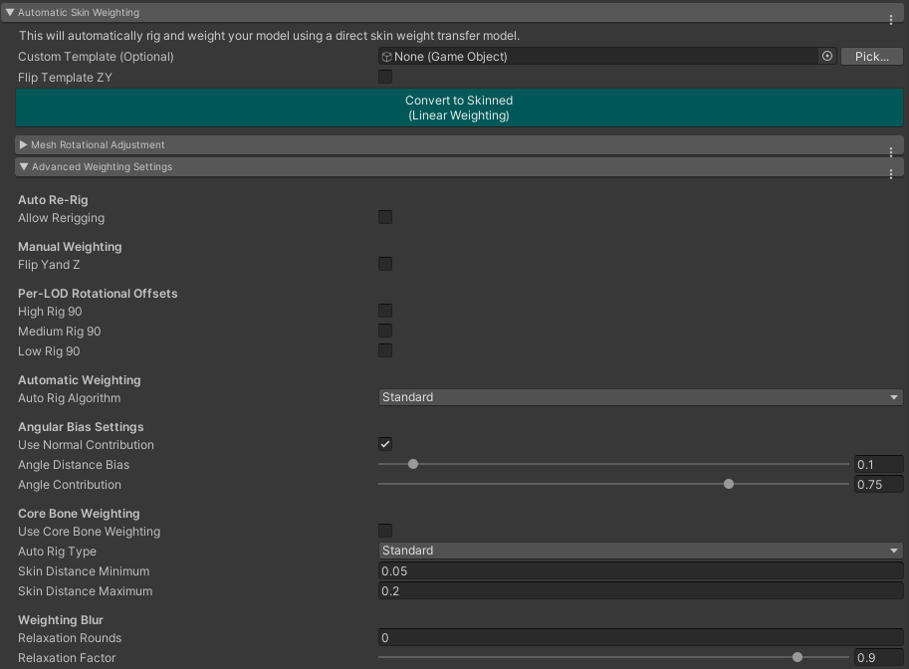Enable Flip Template ZY checkbox
The width and height of the screenshot is (909, 669).
tap(385, 77)
